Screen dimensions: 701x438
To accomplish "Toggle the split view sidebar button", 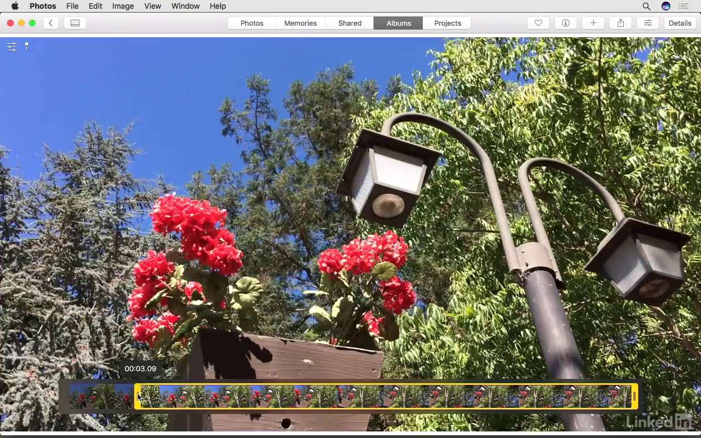I will click(x=75, y=23).
